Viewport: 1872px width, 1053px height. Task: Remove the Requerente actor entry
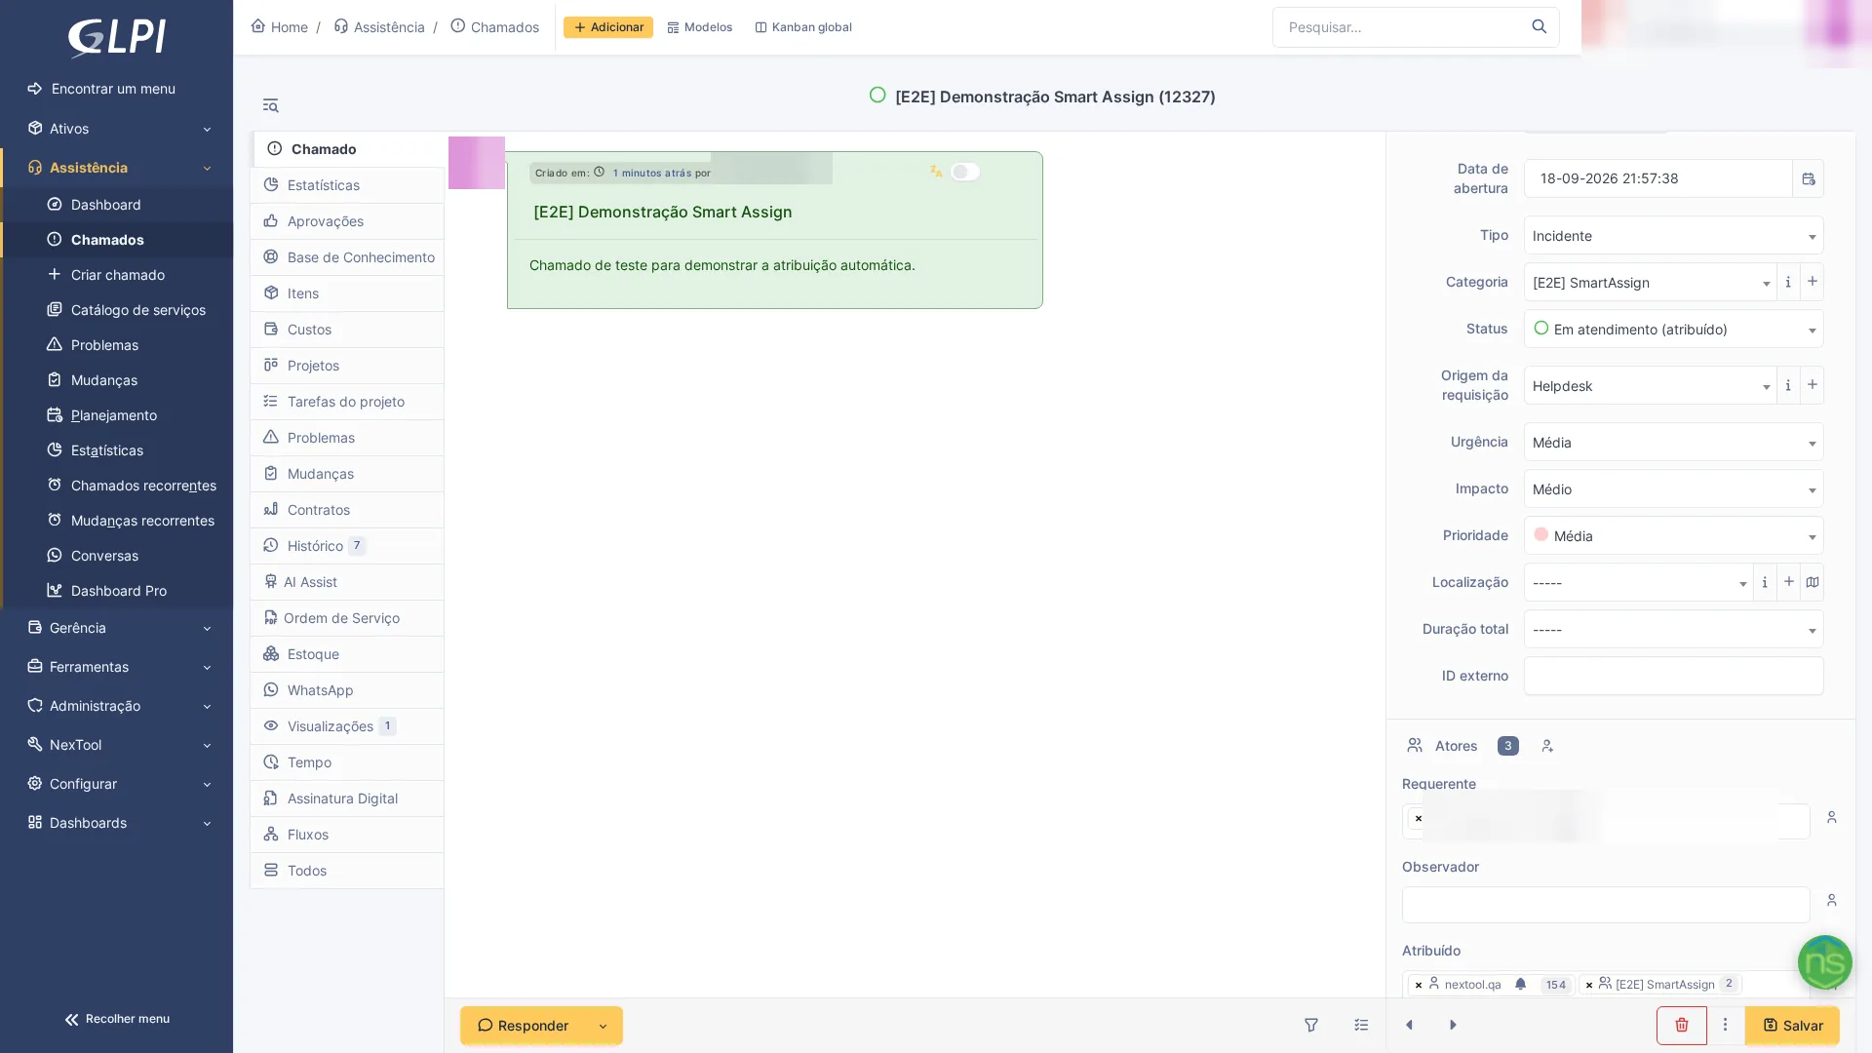coord(1419,818)
